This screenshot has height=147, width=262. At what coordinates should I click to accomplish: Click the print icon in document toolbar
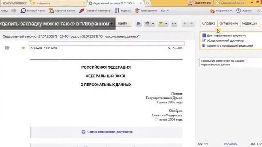[147, 24]
